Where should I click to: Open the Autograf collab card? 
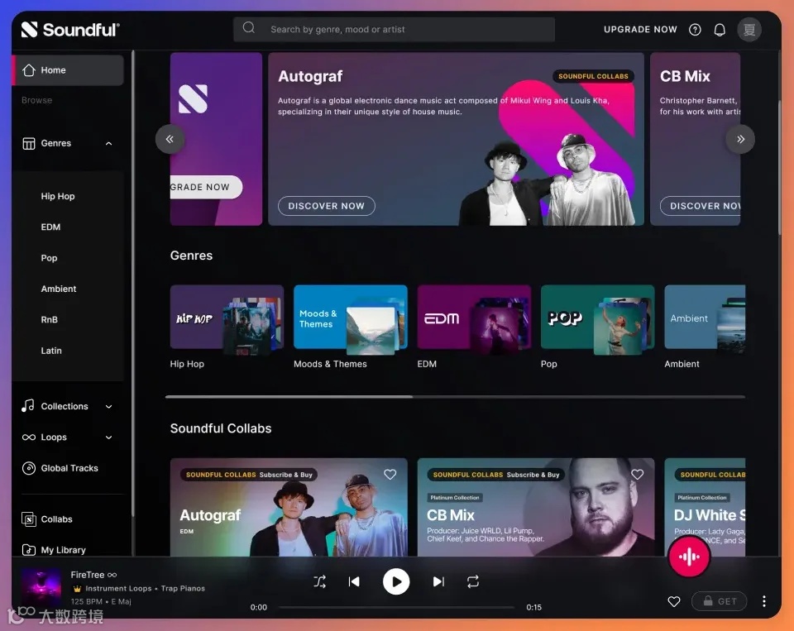(289, 508)
